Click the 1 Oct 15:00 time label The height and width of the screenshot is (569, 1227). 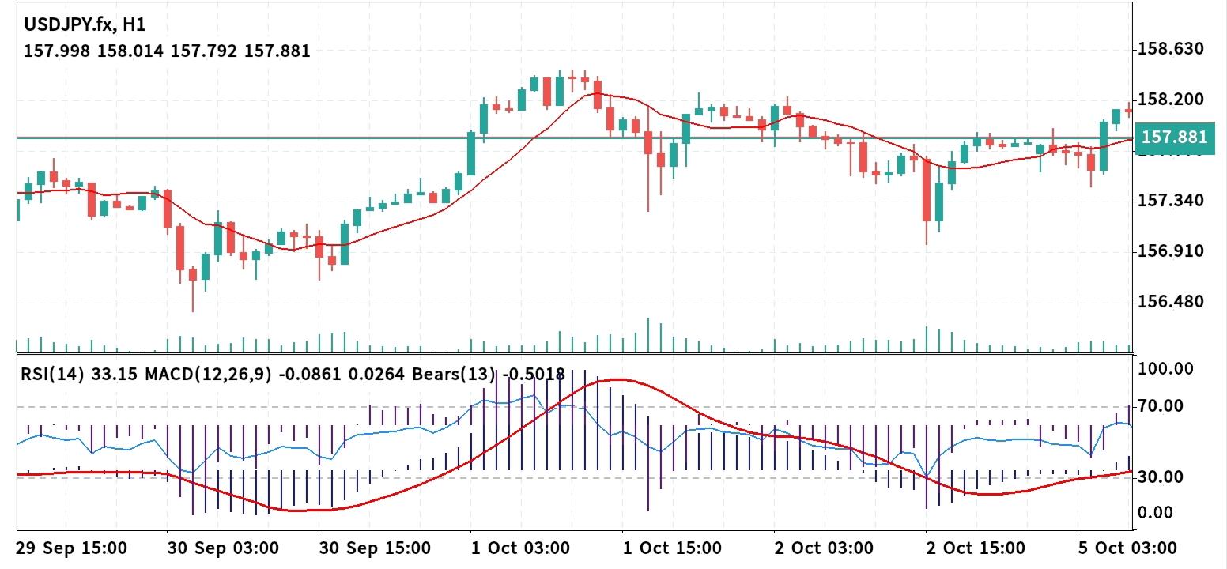[x=672, y=548]
